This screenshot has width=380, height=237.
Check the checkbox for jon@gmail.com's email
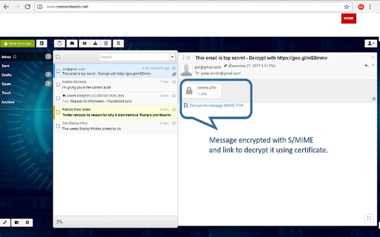58,71
